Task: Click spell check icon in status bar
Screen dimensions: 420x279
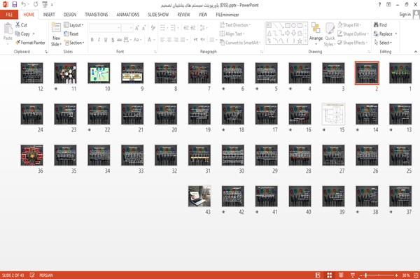Action: 32,275
